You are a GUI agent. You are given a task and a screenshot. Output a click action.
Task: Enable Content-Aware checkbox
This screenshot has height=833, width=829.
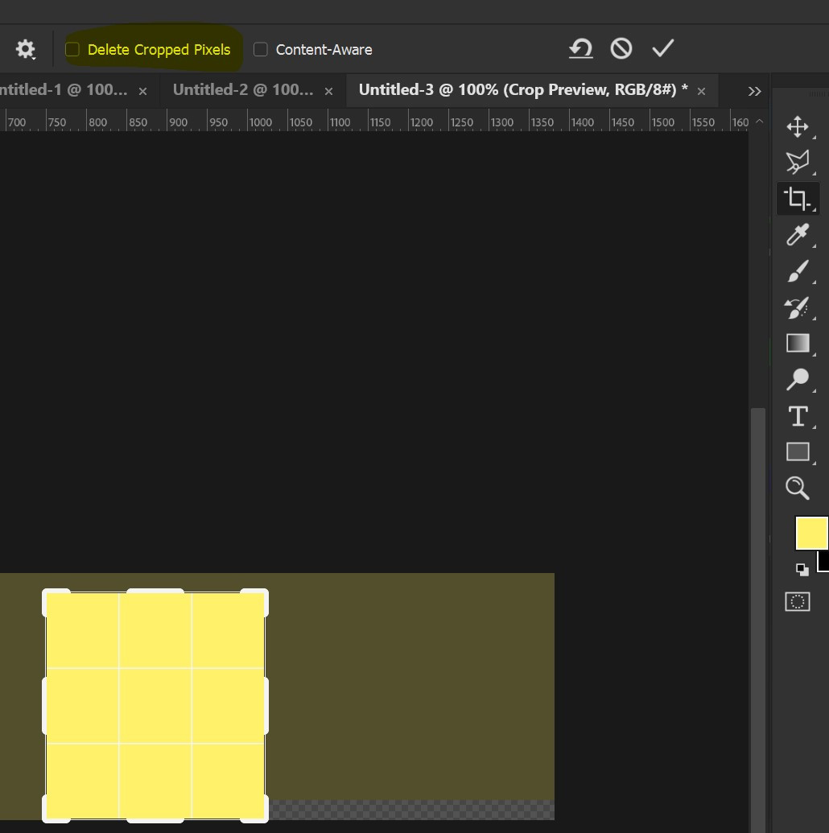pos(260,50)
